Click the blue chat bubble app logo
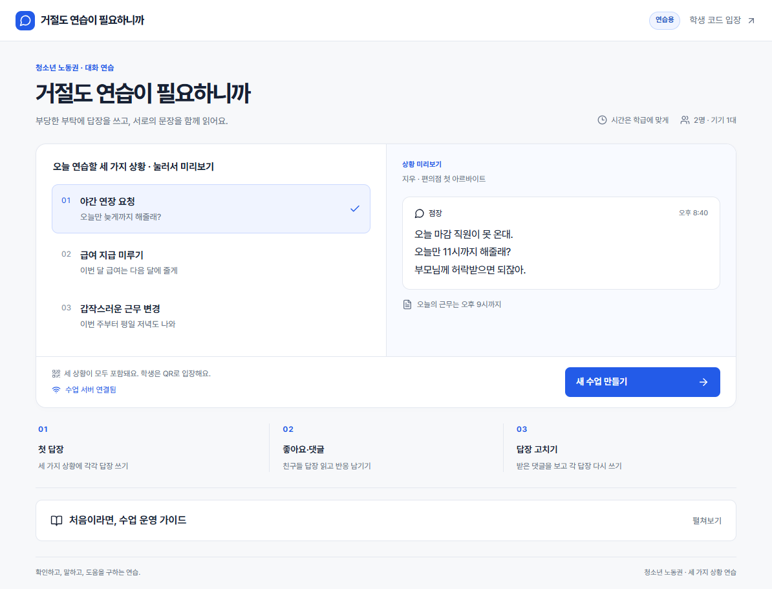This screenshot has height=589, width=772. (x=25, y=20)
